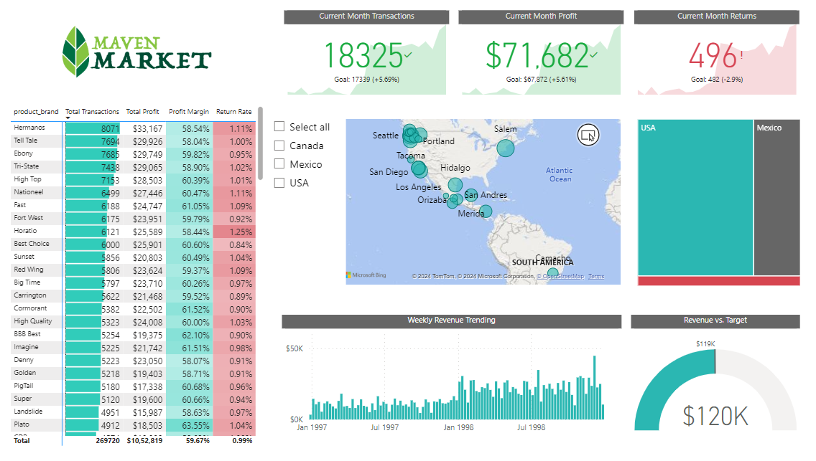Click sort arrow under Total Transactions header
The width and height of the screenshot is (816, 461).
pyautogui.click(x=68, y=118)
